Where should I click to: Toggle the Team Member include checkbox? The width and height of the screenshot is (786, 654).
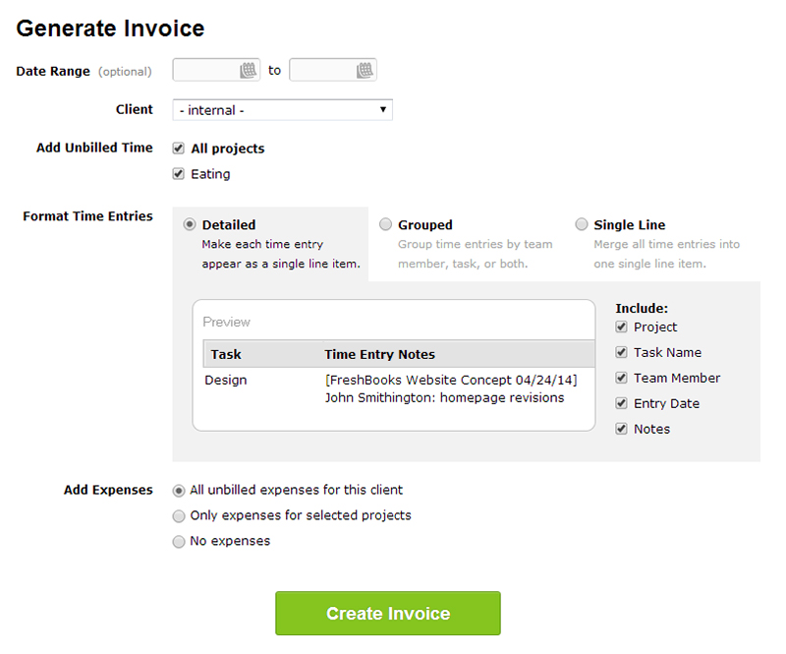621,378
